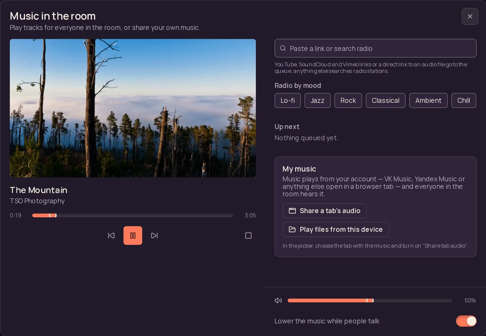Viewport: 486px width, 336px height.
Task: Skip to the next track
Action: click(x=154, y=235)
